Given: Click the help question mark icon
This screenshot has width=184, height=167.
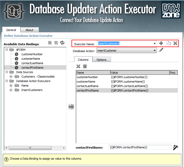Looking at the screenshot, I should pyautogui.click(x=6, y=159).
